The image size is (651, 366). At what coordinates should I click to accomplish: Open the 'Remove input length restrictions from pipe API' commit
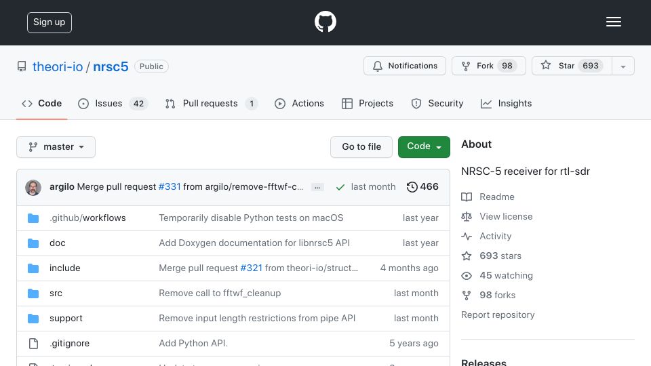(x=258, y=319)
